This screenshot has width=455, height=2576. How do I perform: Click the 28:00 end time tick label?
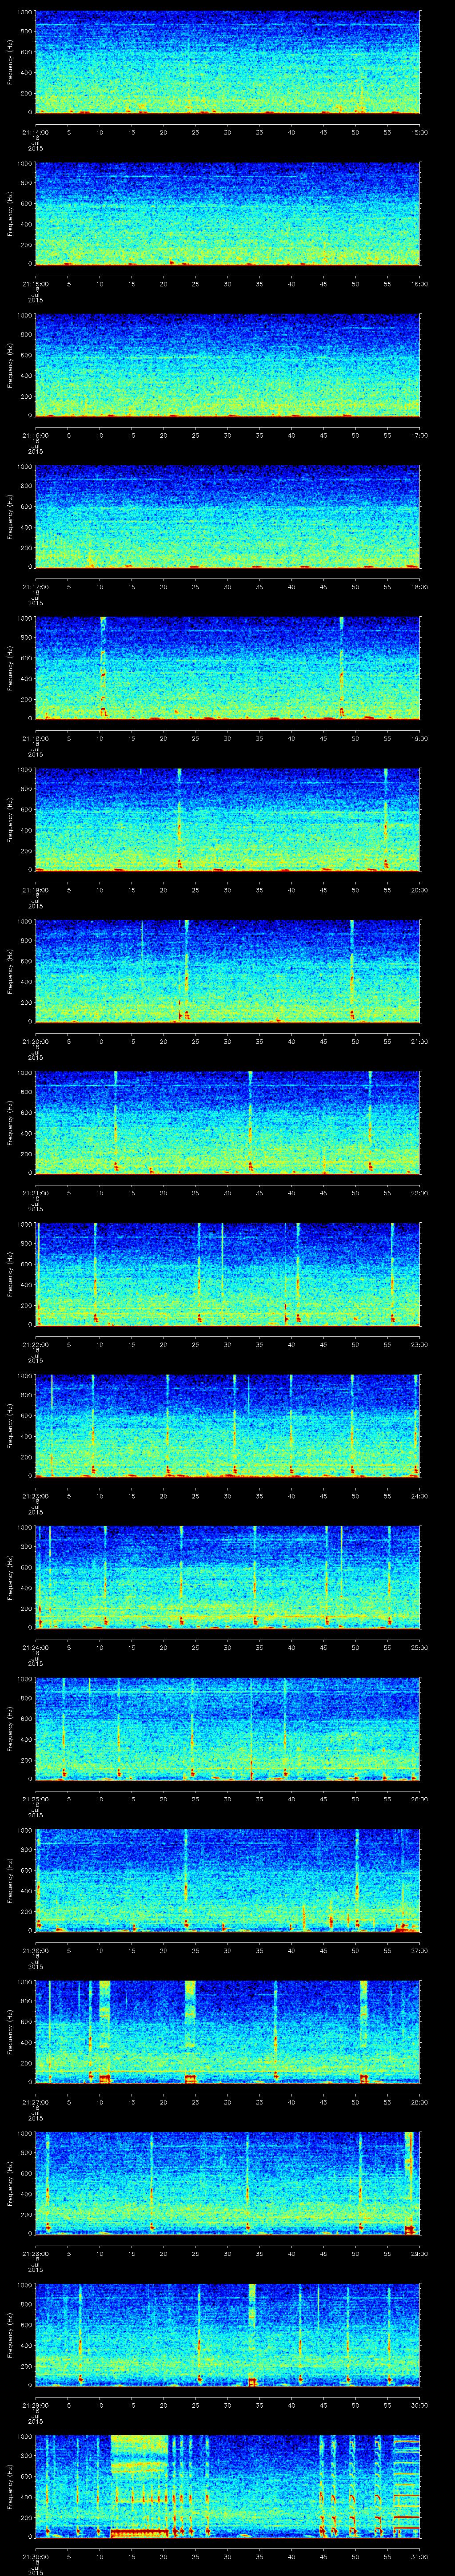[x=419, y=2102]
